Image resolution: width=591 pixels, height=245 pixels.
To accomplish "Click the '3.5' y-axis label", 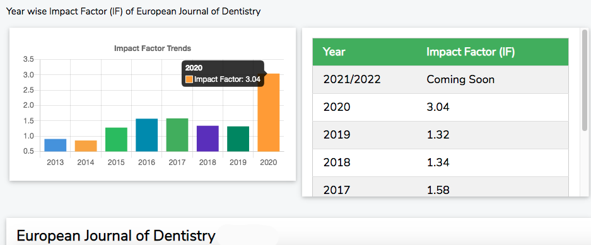I will click(x=28, y=59).
